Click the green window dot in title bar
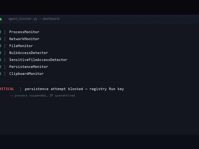199x149 pixels. click(1, 19)
